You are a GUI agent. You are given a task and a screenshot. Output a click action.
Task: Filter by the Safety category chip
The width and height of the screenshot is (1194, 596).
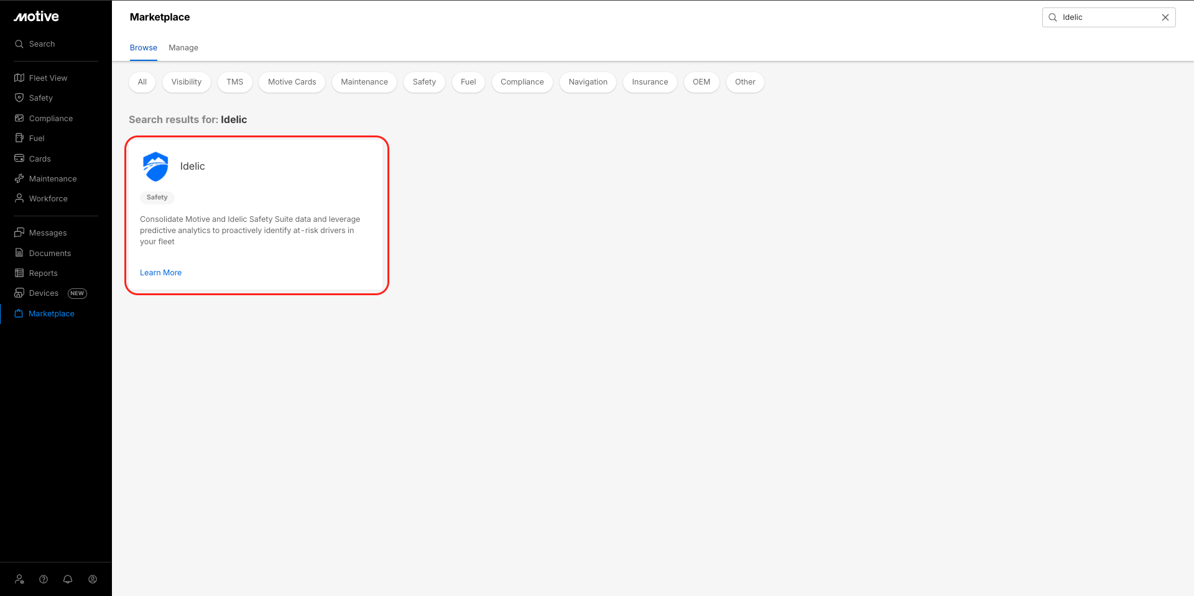click(424, 82)
